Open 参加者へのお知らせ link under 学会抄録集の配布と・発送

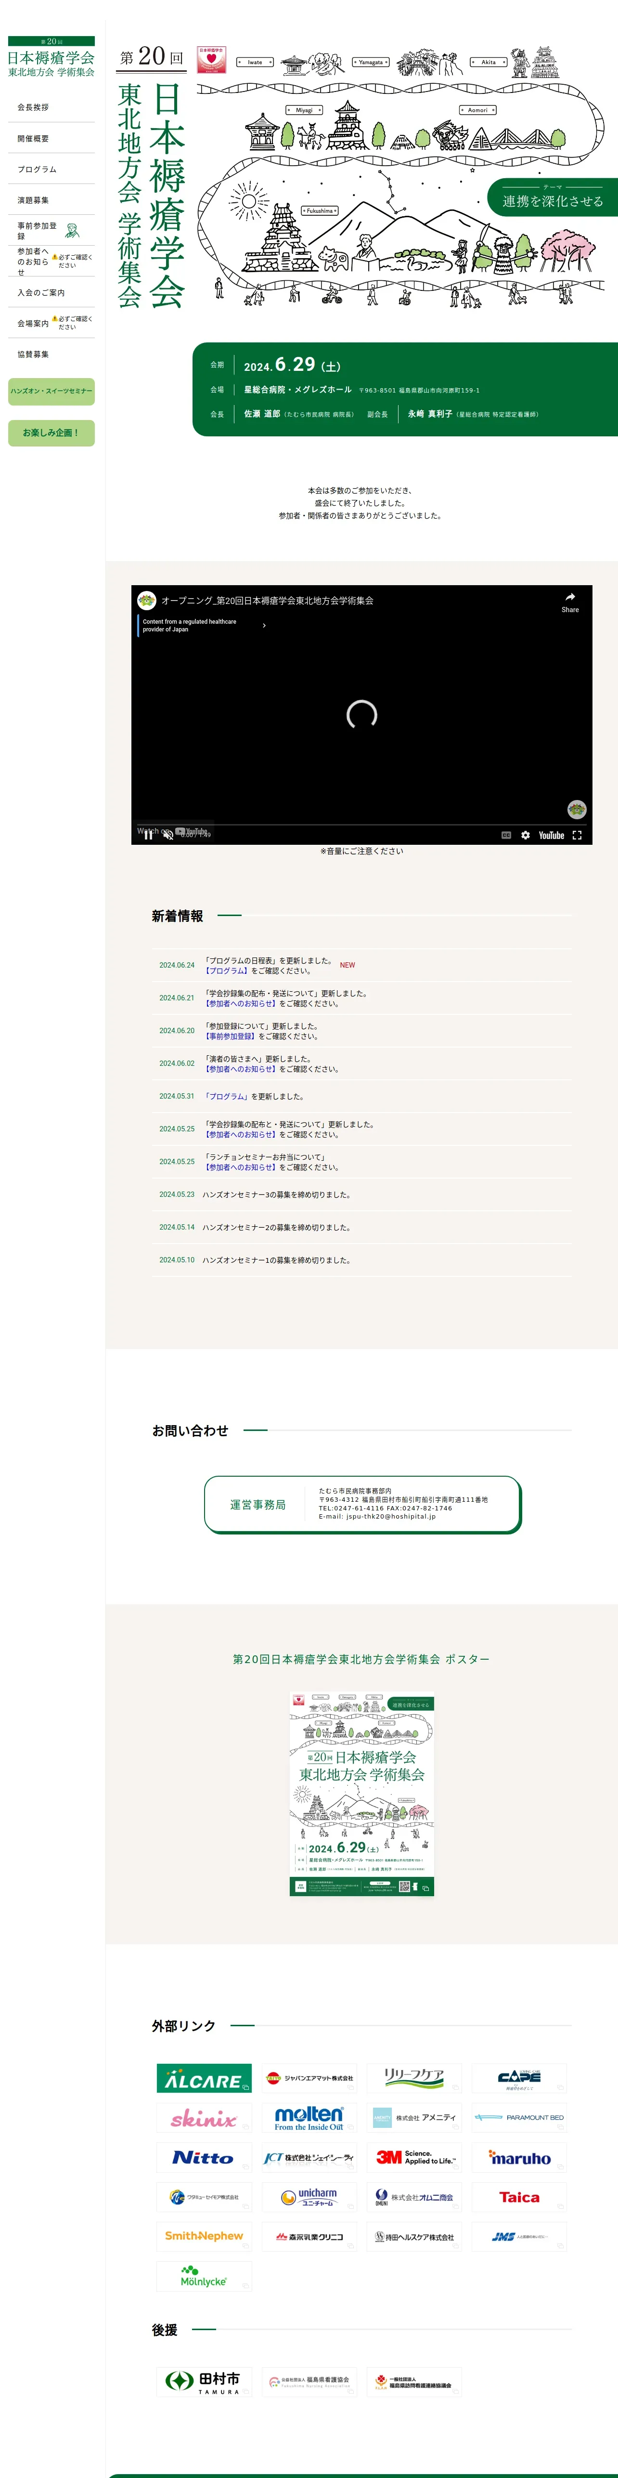[x=240, y=1134]
